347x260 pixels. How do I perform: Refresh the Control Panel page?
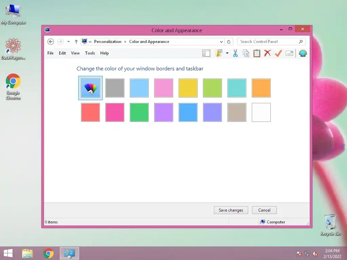click(x=229, y=42)
